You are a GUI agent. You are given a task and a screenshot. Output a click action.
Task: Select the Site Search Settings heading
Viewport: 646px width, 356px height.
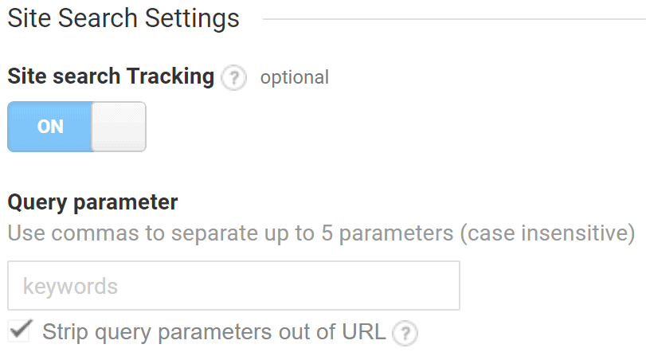coord(123,18)
